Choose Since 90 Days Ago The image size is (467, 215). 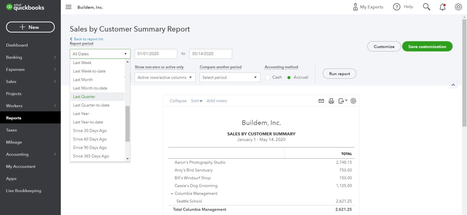point(97,148)
